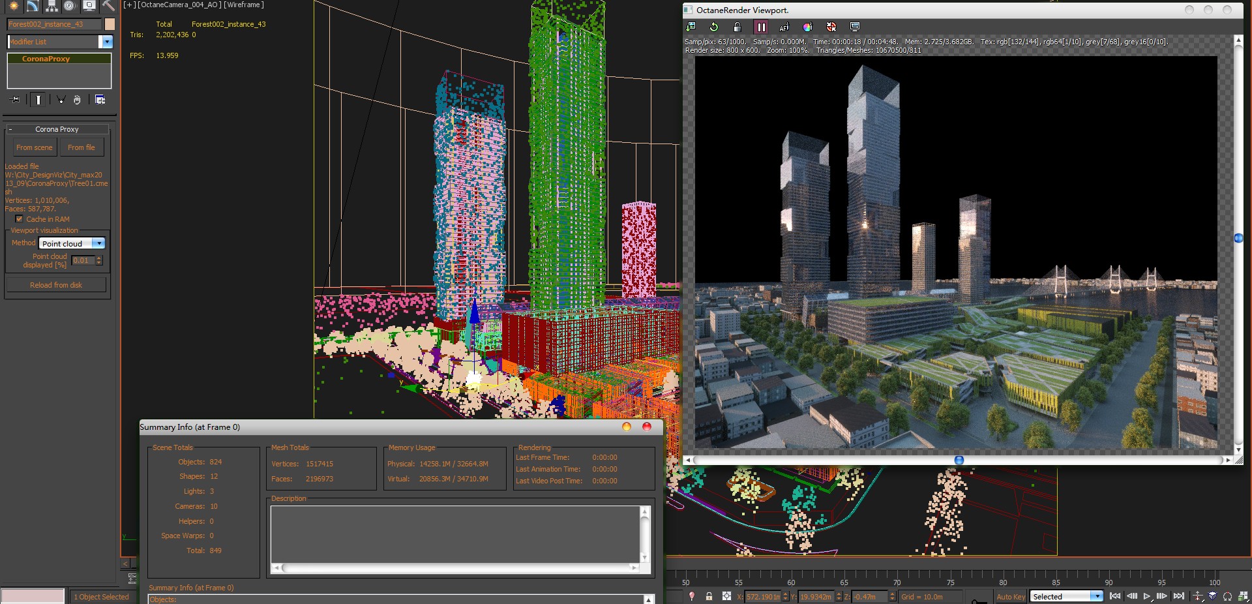Open the Modify command panel tab

point(32,6)
